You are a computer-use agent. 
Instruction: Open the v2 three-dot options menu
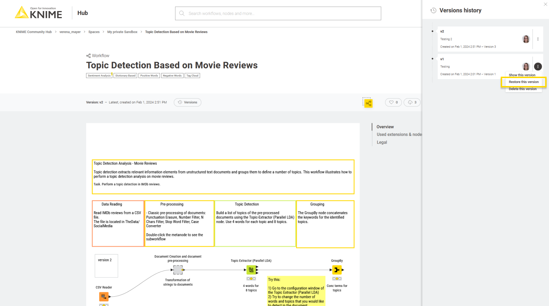[x=538, y=39]
